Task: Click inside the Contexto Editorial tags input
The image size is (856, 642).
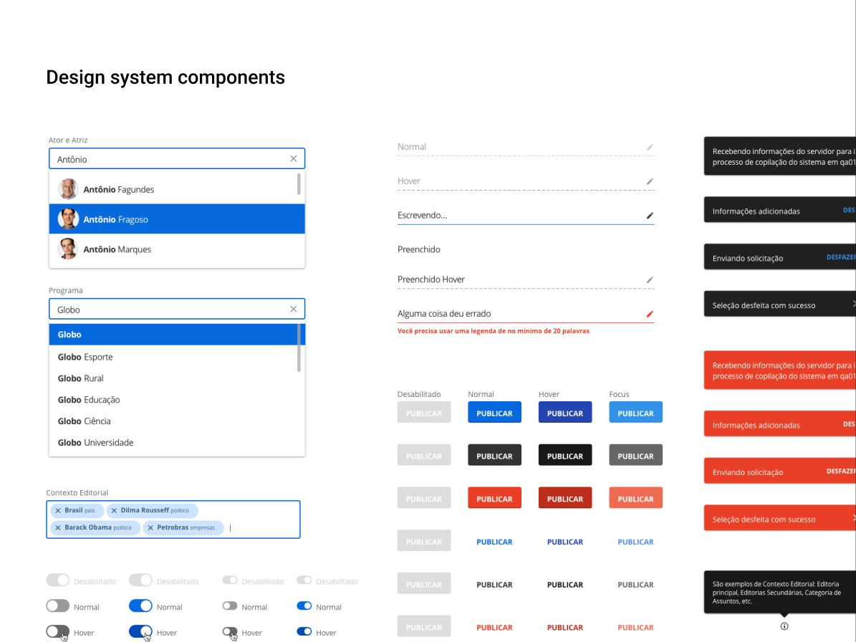Action: pos(173,519)
